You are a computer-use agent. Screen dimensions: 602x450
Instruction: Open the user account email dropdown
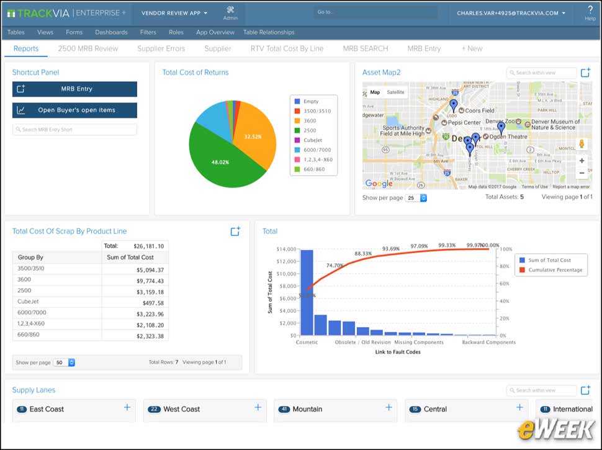click(x=511, y=13)
